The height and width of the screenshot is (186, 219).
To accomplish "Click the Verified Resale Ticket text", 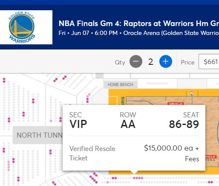I will (92, 153).
